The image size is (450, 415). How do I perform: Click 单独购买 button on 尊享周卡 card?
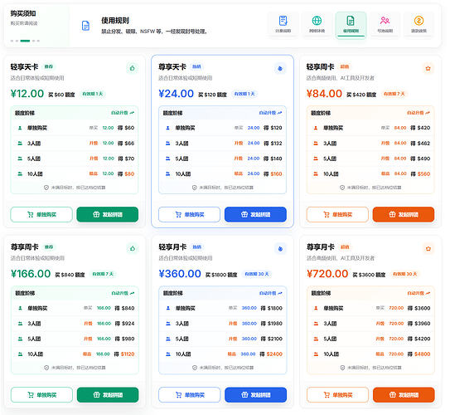point(41,395)
